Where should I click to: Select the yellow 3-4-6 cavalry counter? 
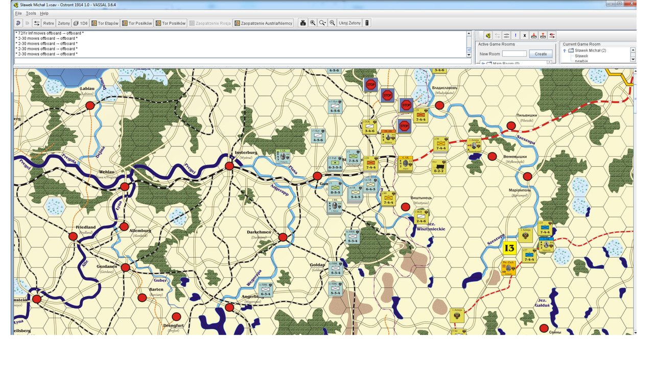tap(369, 127)
